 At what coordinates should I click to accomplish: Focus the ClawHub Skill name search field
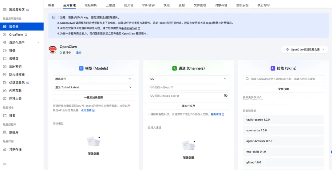point(283,79)
